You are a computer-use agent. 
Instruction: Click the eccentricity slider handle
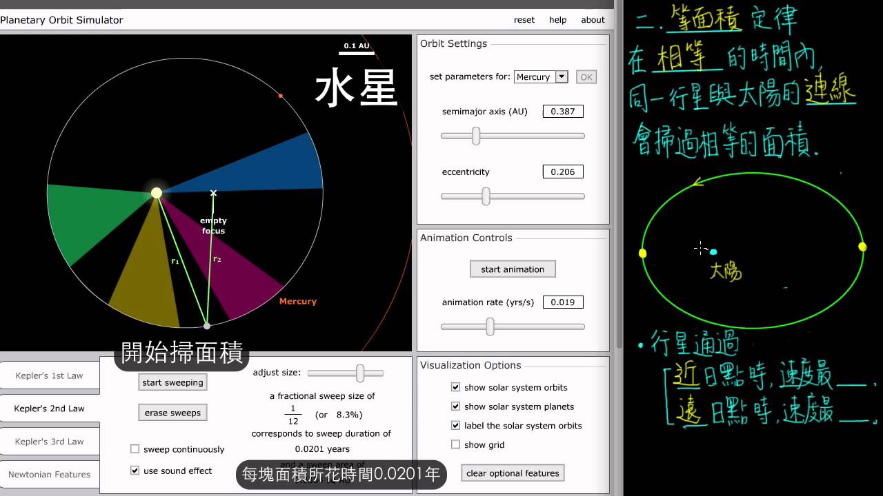click(486, 196)
